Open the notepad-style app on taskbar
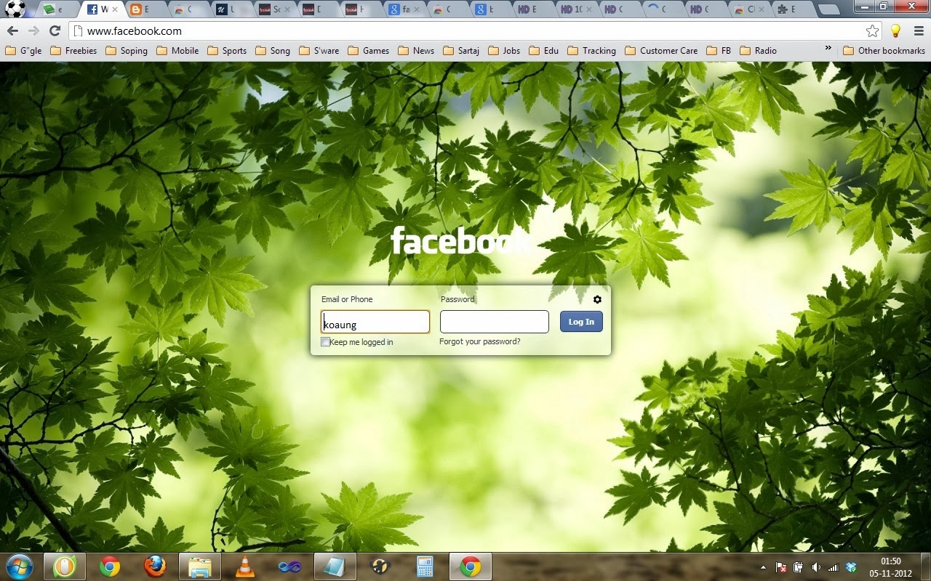Image resolution: width=931 pixels, height=581 pixels. pos(335,566)
